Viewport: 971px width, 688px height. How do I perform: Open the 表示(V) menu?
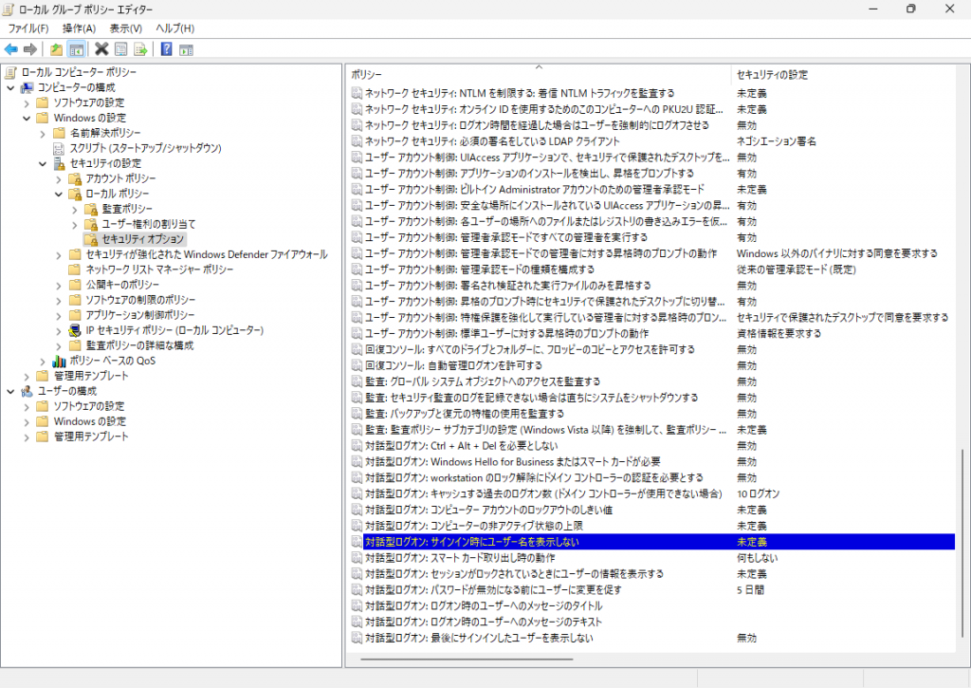tap(126, 28)
